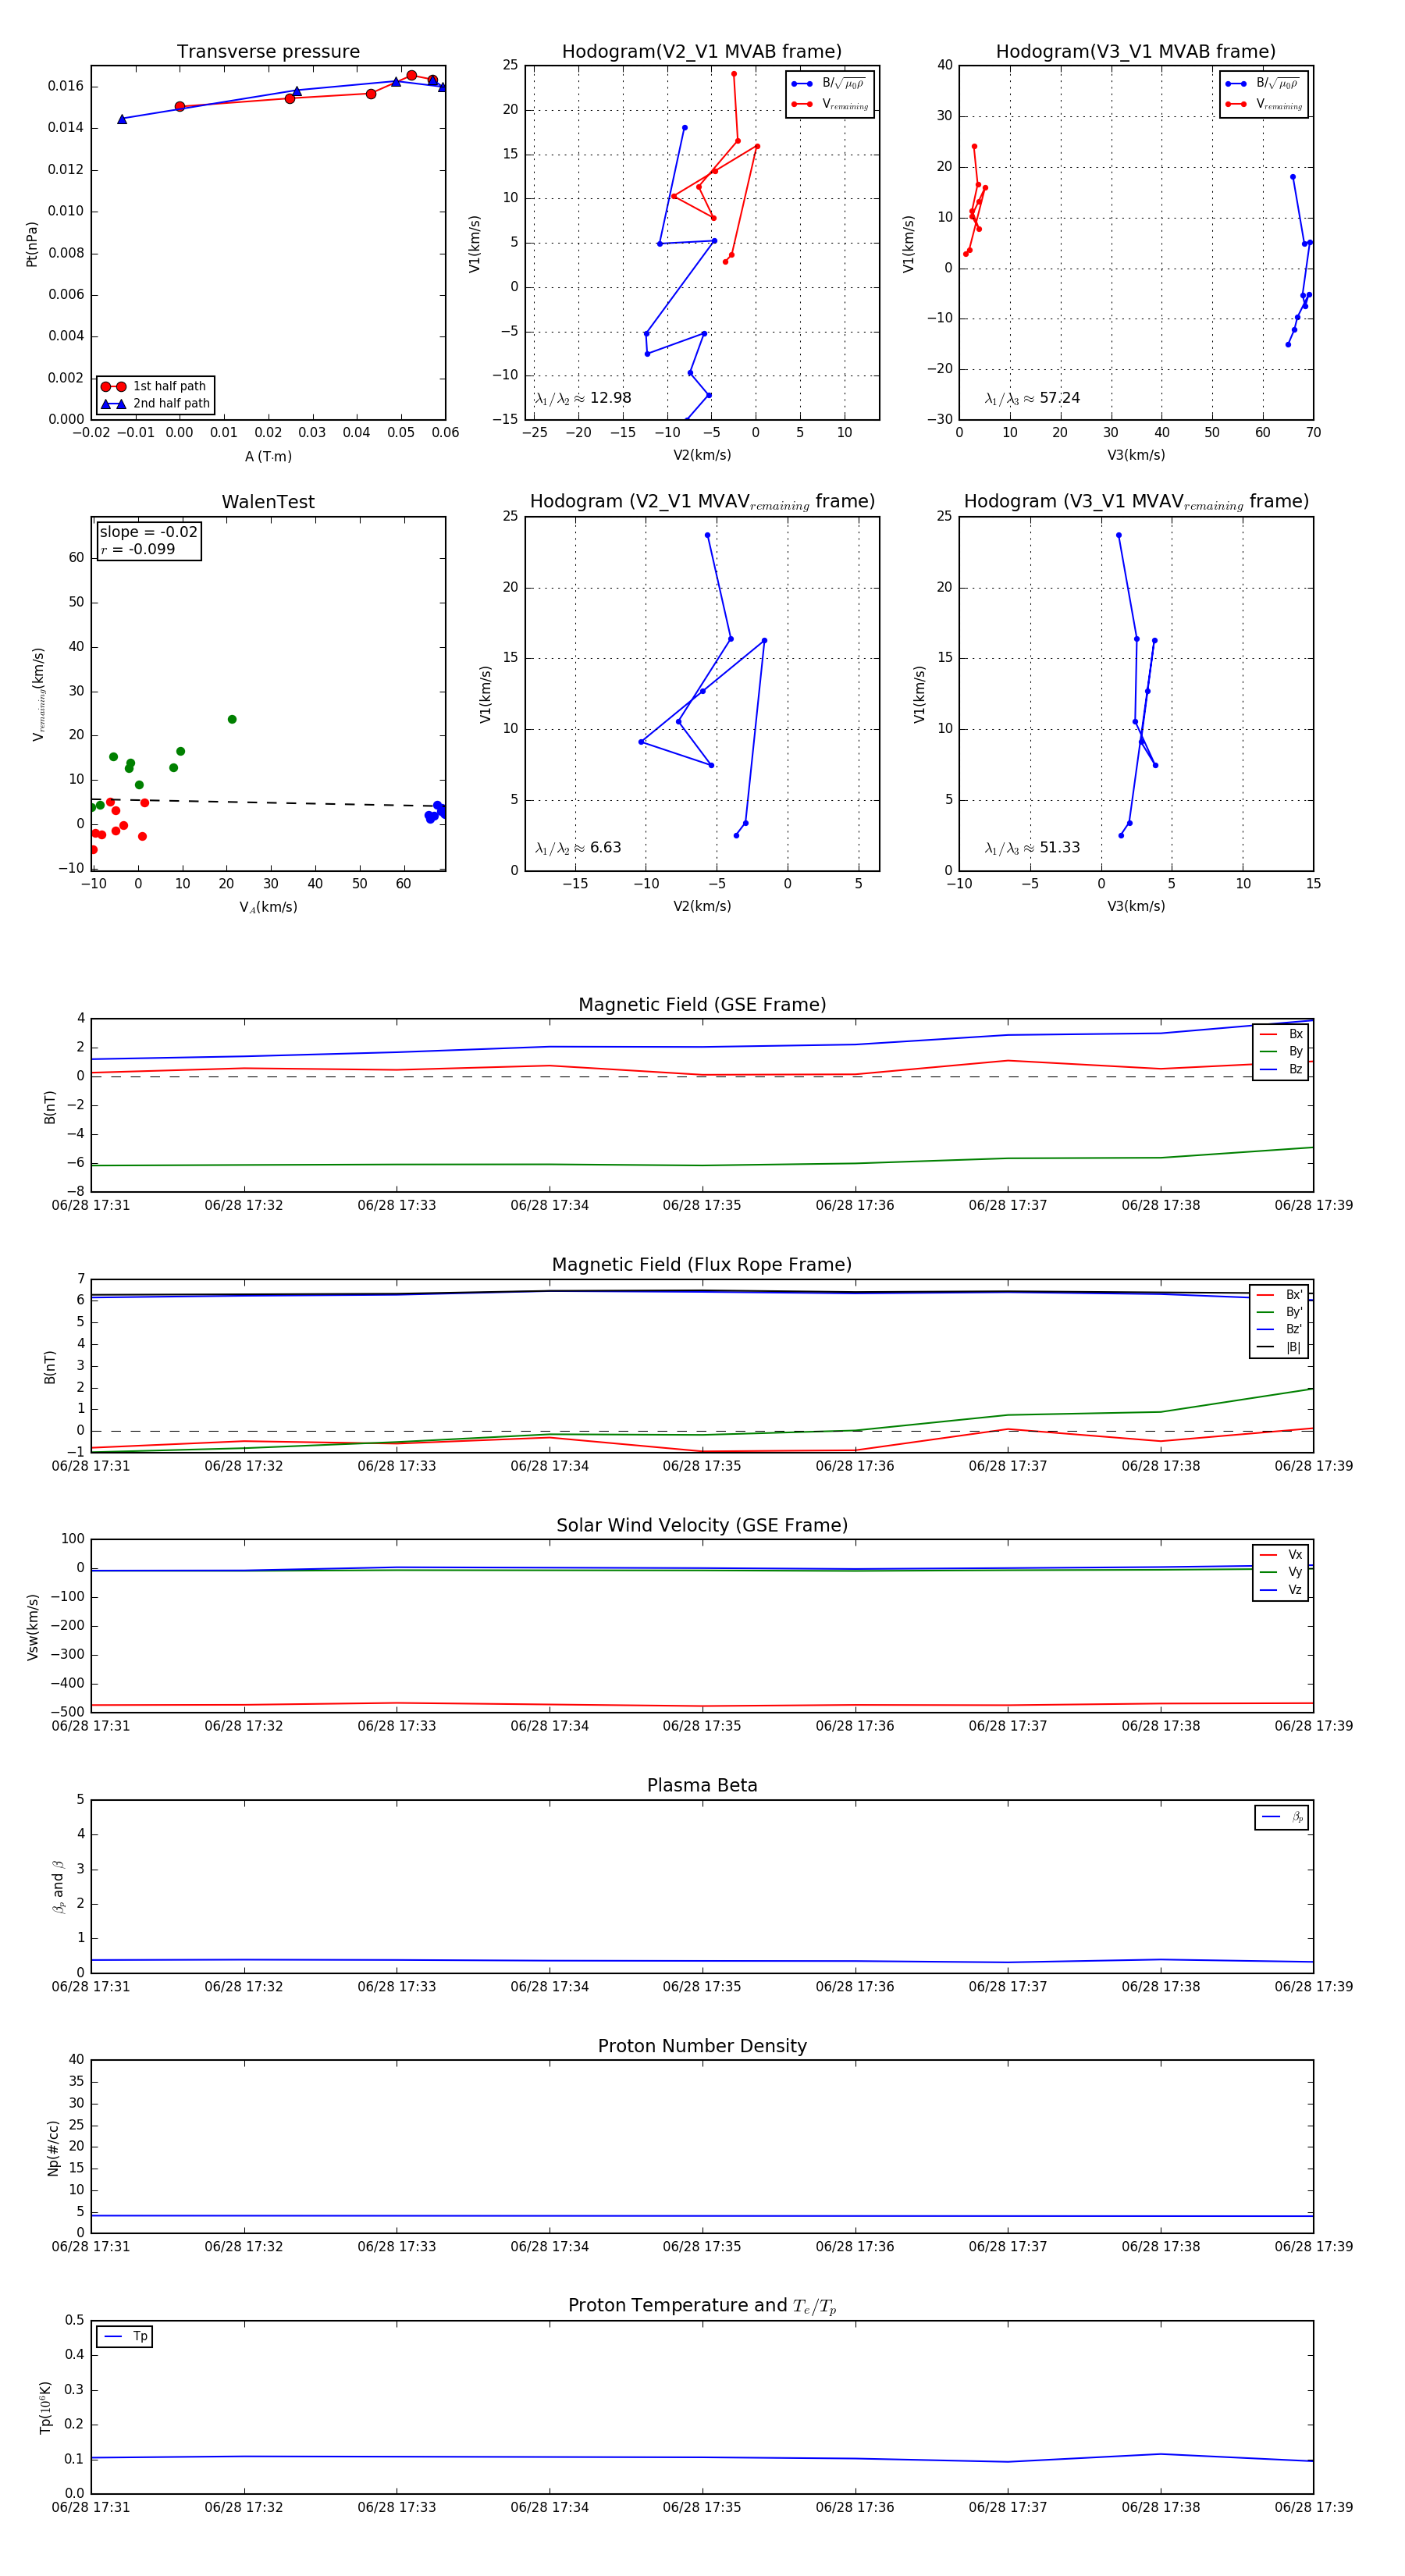Click the λ1/λ2 ≈ 12.98 annotation
The image size is (1405, 2576).
(x=583, y=398)
